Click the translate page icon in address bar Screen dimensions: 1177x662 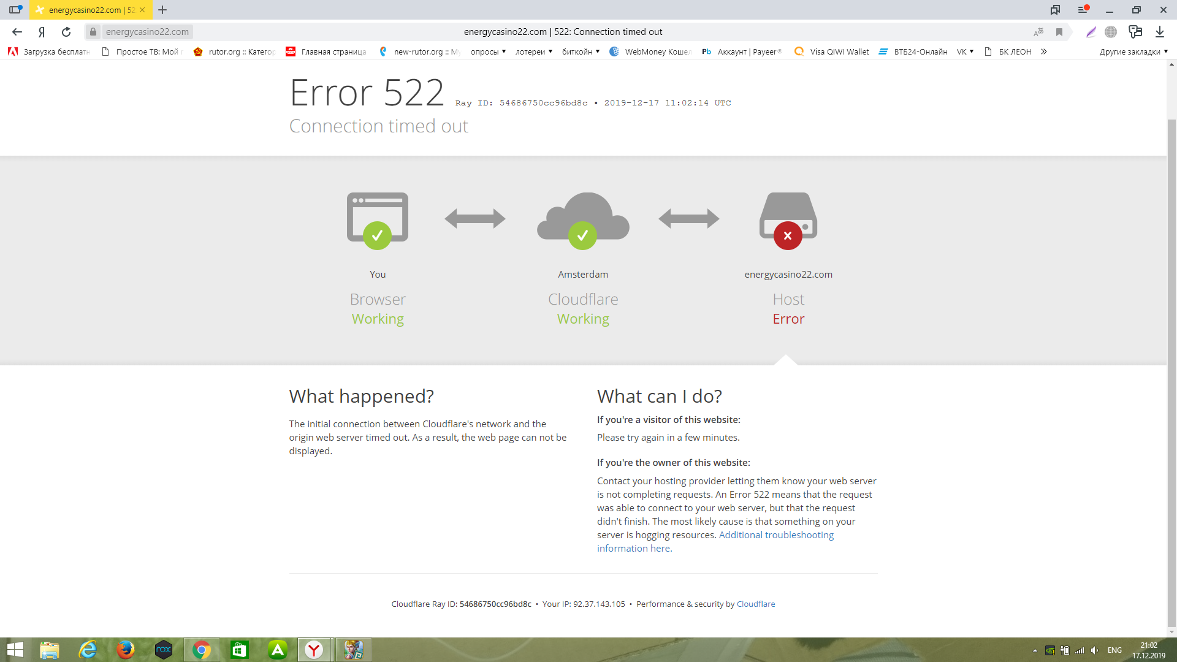1038,32
